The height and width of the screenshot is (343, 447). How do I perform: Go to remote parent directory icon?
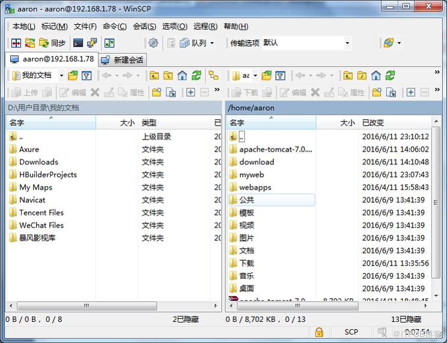(348, 76)
